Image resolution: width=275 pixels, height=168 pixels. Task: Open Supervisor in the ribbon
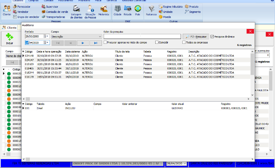pyautogui.click(x=50, y=7)
